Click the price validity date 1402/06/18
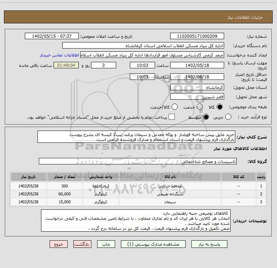 pos(197,77)
